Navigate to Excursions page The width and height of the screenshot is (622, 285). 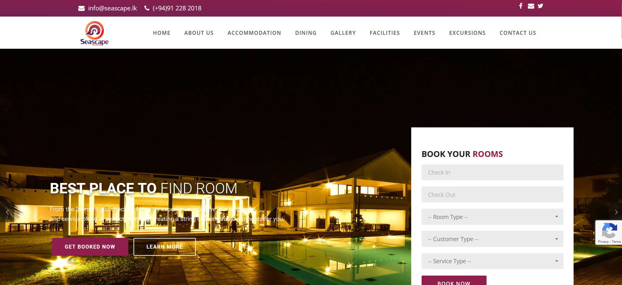coord(467,33)
